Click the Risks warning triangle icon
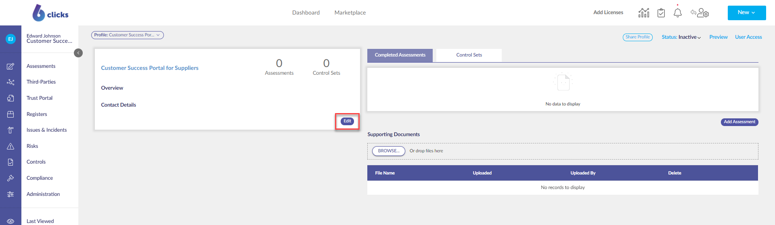 [10, 146]
